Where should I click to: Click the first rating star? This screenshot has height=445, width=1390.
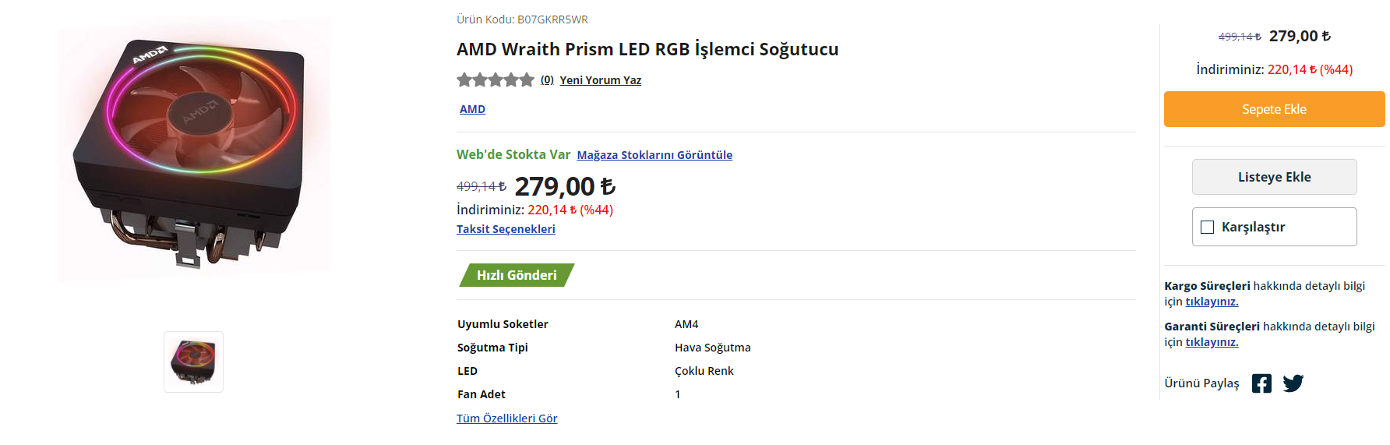pyautogui.click(x=464, y=79)
